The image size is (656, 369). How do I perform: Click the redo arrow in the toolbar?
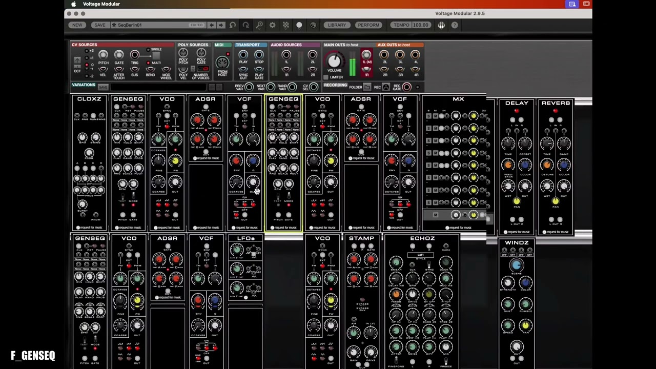[x=245, y=25]
